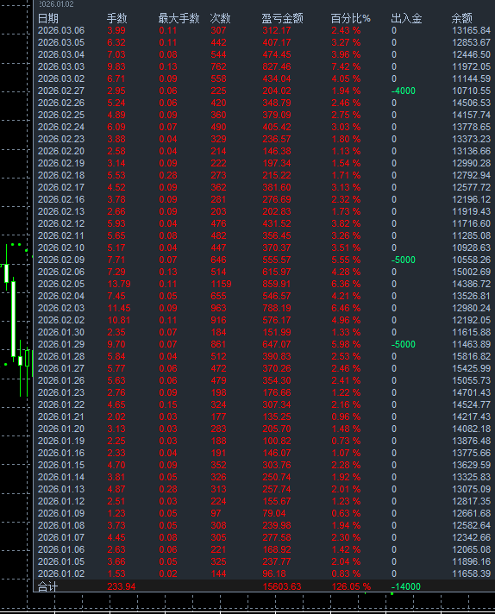Click total withdrawal -14000
The width and height of the screenshot is (495, 614).
[405, 586]
